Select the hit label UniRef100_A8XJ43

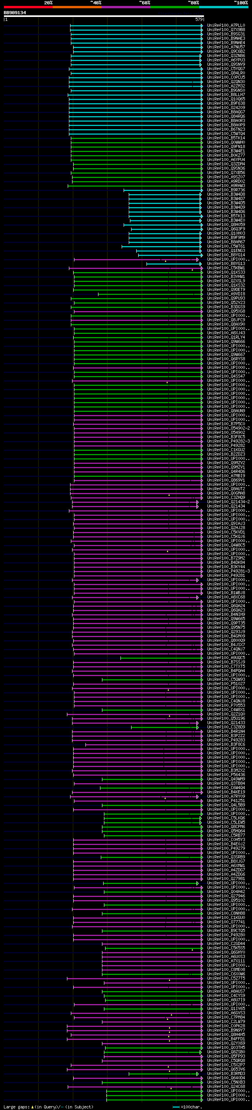point(226,333)
